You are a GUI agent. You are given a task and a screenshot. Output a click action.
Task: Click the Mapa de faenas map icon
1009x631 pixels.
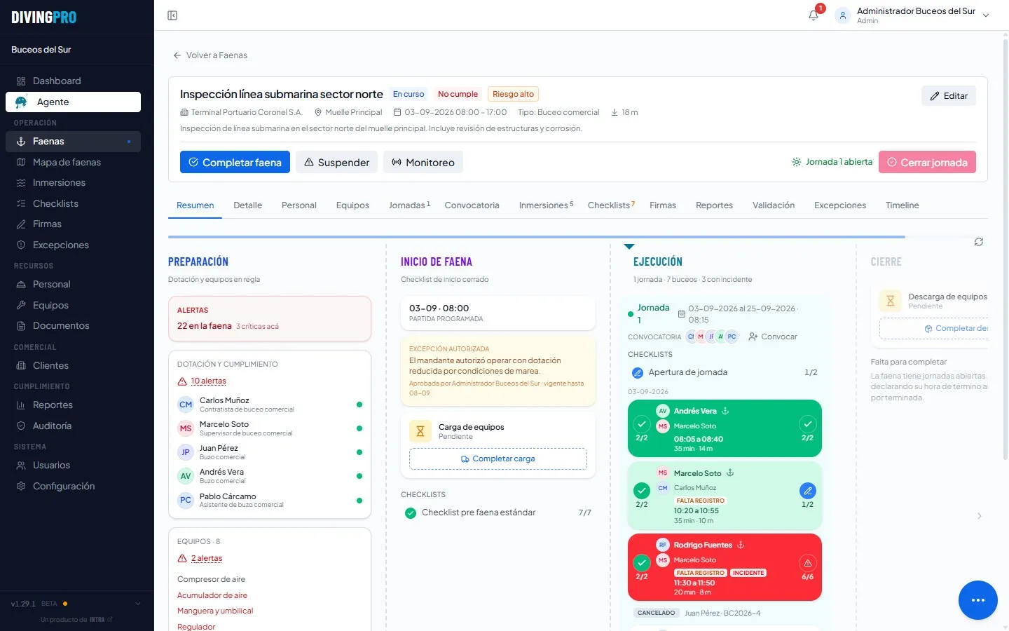pos(21,163)
